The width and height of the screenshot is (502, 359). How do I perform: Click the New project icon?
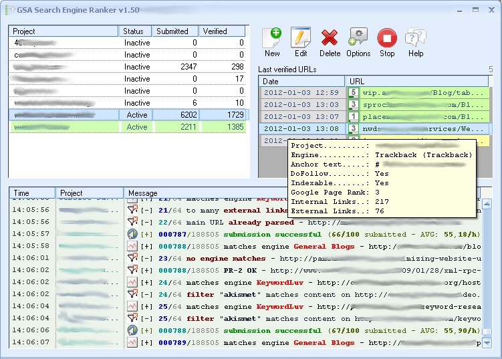pyautogui.click(x=272, y=37)
